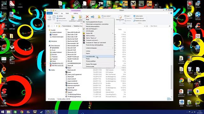Open the Uplay desktop shortcut
The height and width of the screenshot is (114, 204).
[x=181, y=103]
